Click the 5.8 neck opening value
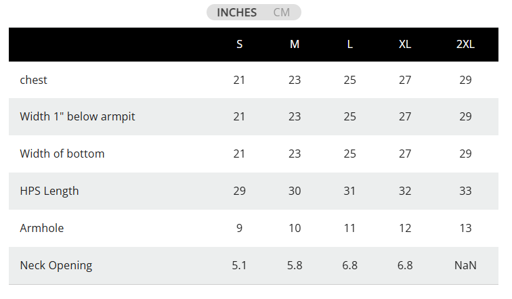 [x=295, y=265]
